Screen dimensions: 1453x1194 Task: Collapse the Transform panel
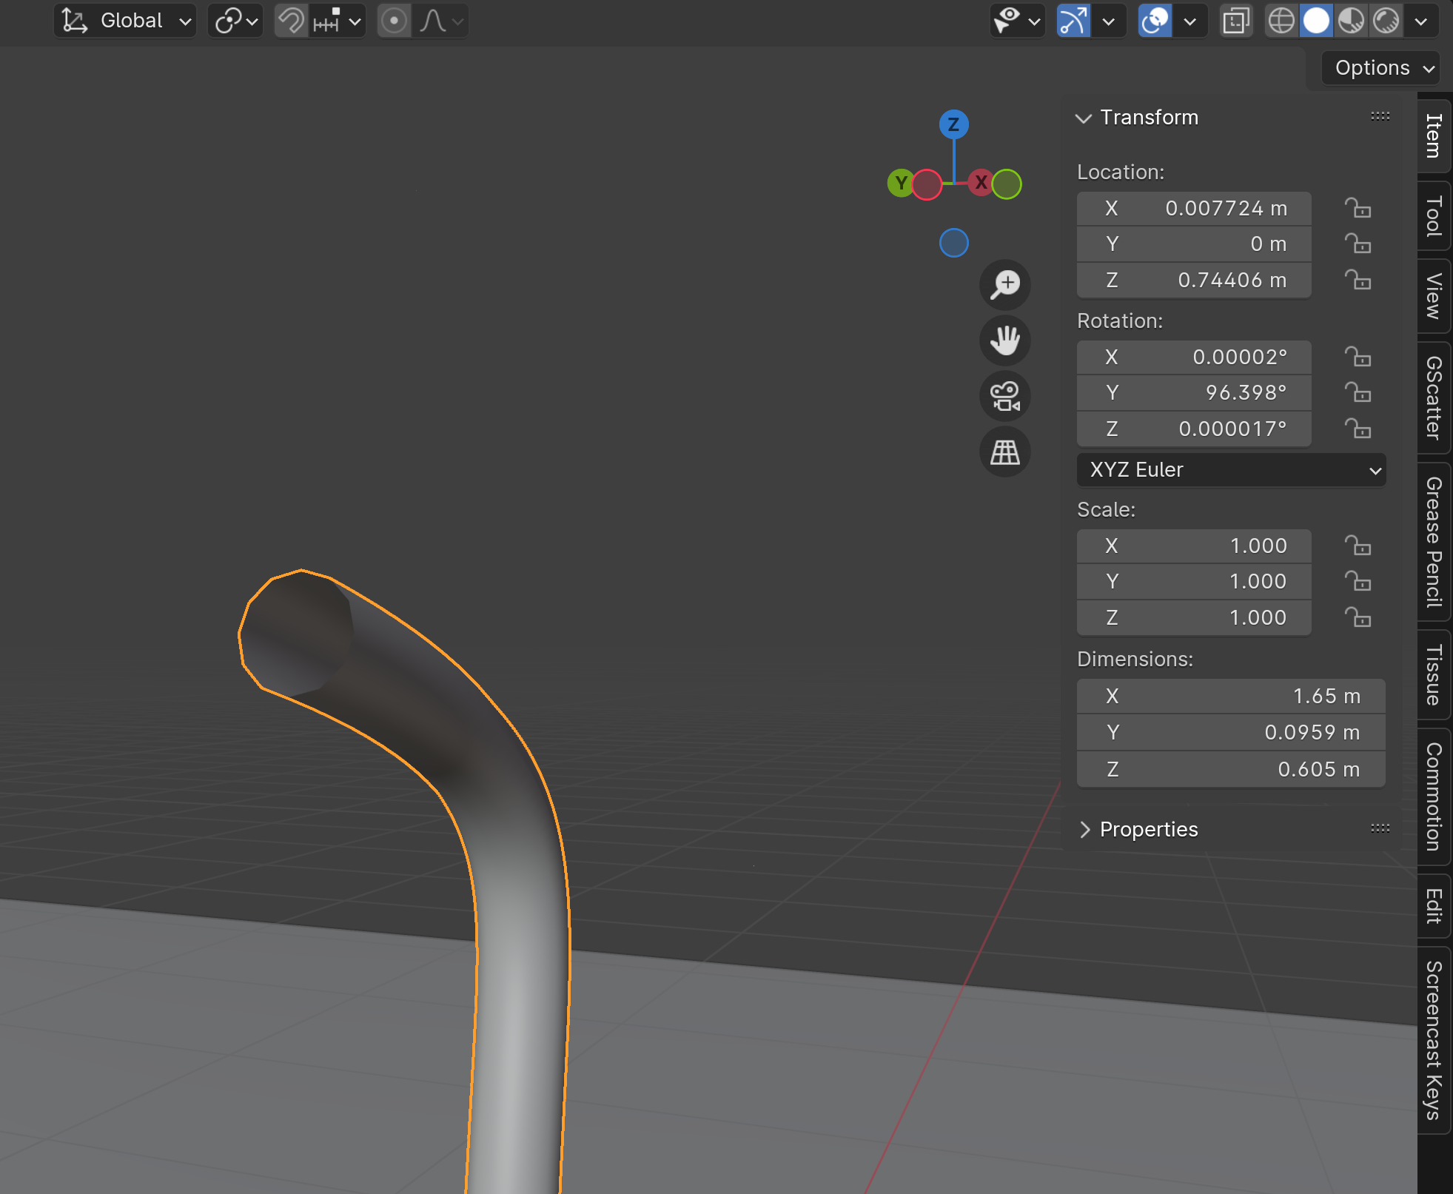(x=1084, y=118)
